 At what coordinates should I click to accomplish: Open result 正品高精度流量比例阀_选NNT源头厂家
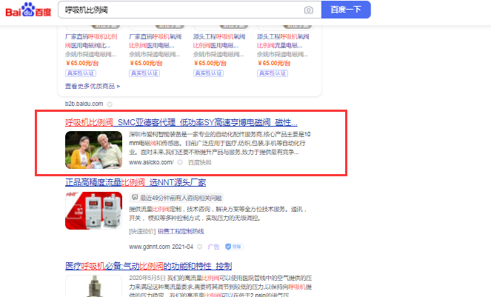136,182
